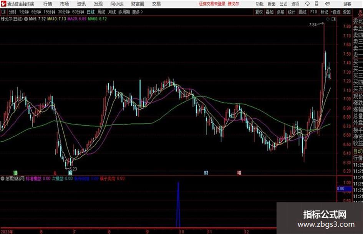363x234 pixels.
Task: Click the mobile phone icon
Action: [317, 4]
